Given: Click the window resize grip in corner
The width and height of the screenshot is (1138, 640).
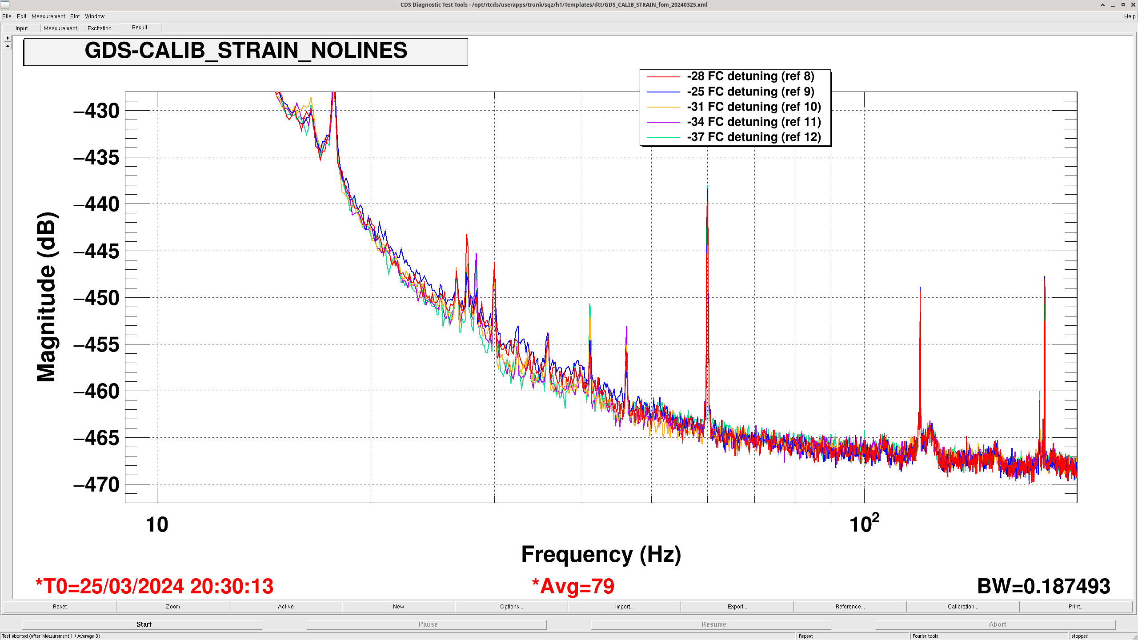Looking at the screenshot, I should (1135, 637).
